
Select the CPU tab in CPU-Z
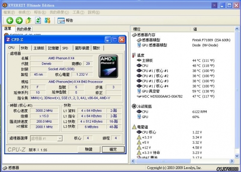(11, 48)
